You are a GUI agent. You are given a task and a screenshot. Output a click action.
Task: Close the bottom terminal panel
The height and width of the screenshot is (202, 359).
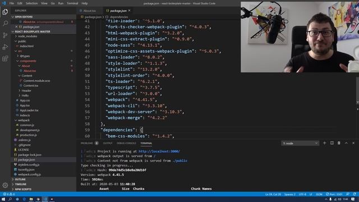pos(353,143)
